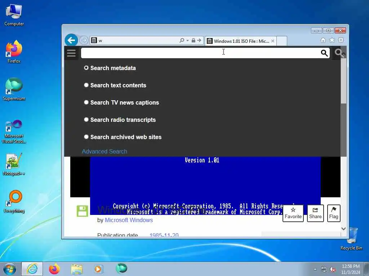Click the page vertical scrollbar thumb
This screenshot has width=369, height=276.
point(343,81)
